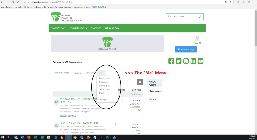Click the Plastics and the Environment forum bubble icon
The width and height of the screenshot is (257, 140).
tap(56, 125)
